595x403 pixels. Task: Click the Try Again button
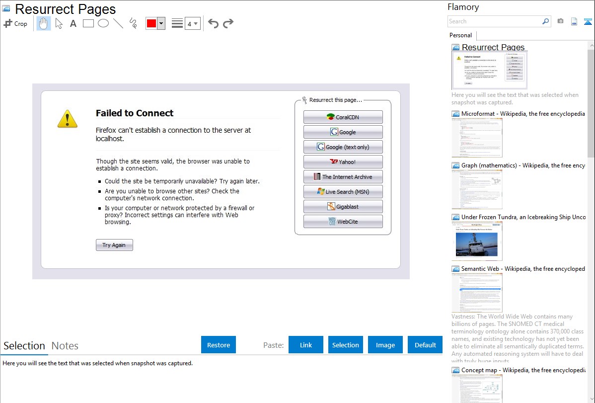click(x=114, y=245)
